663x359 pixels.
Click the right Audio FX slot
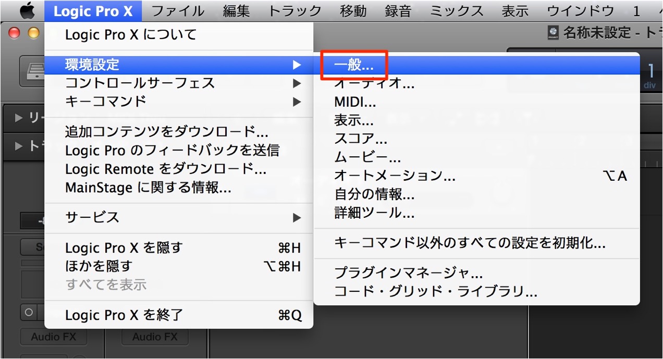(155, 337)
